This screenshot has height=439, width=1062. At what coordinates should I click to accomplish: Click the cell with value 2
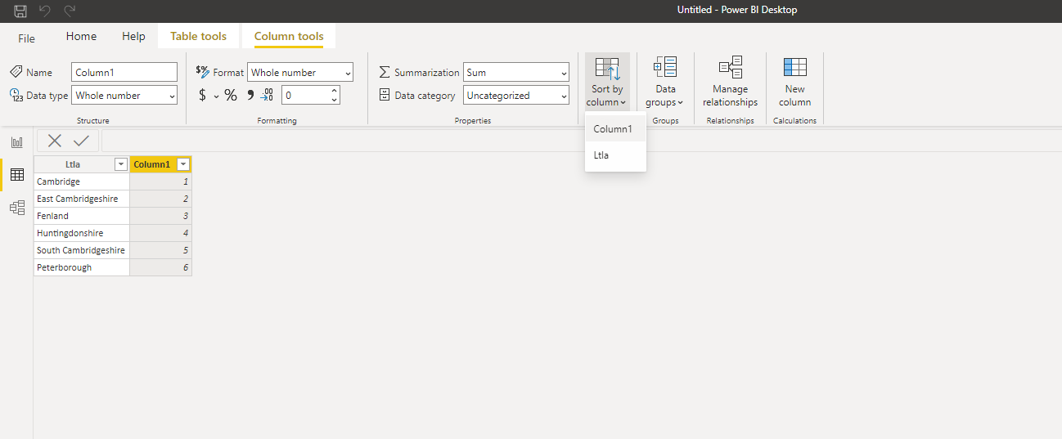pyautogui.click(x=160, y=199)
